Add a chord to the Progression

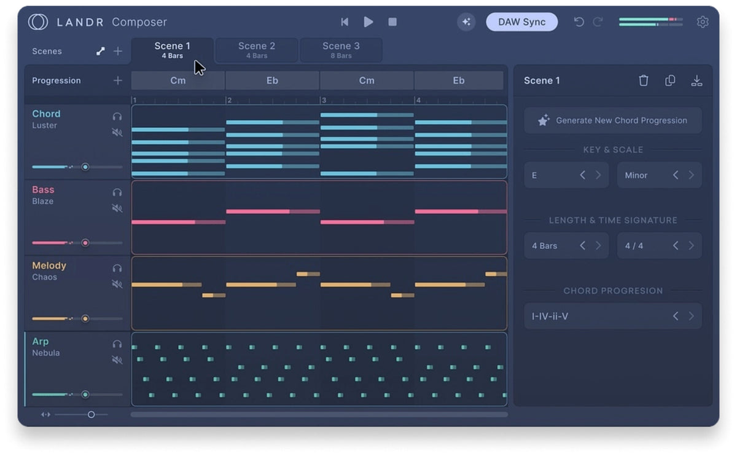point(118,81)
